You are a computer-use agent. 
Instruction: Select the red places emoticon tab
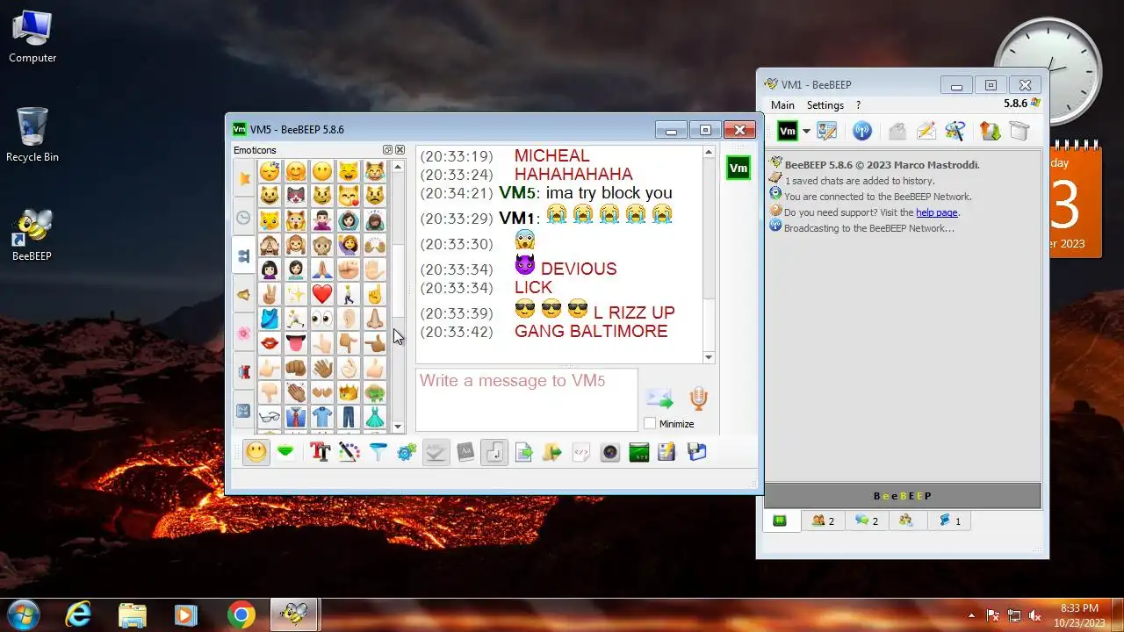[x=244, y=372]
